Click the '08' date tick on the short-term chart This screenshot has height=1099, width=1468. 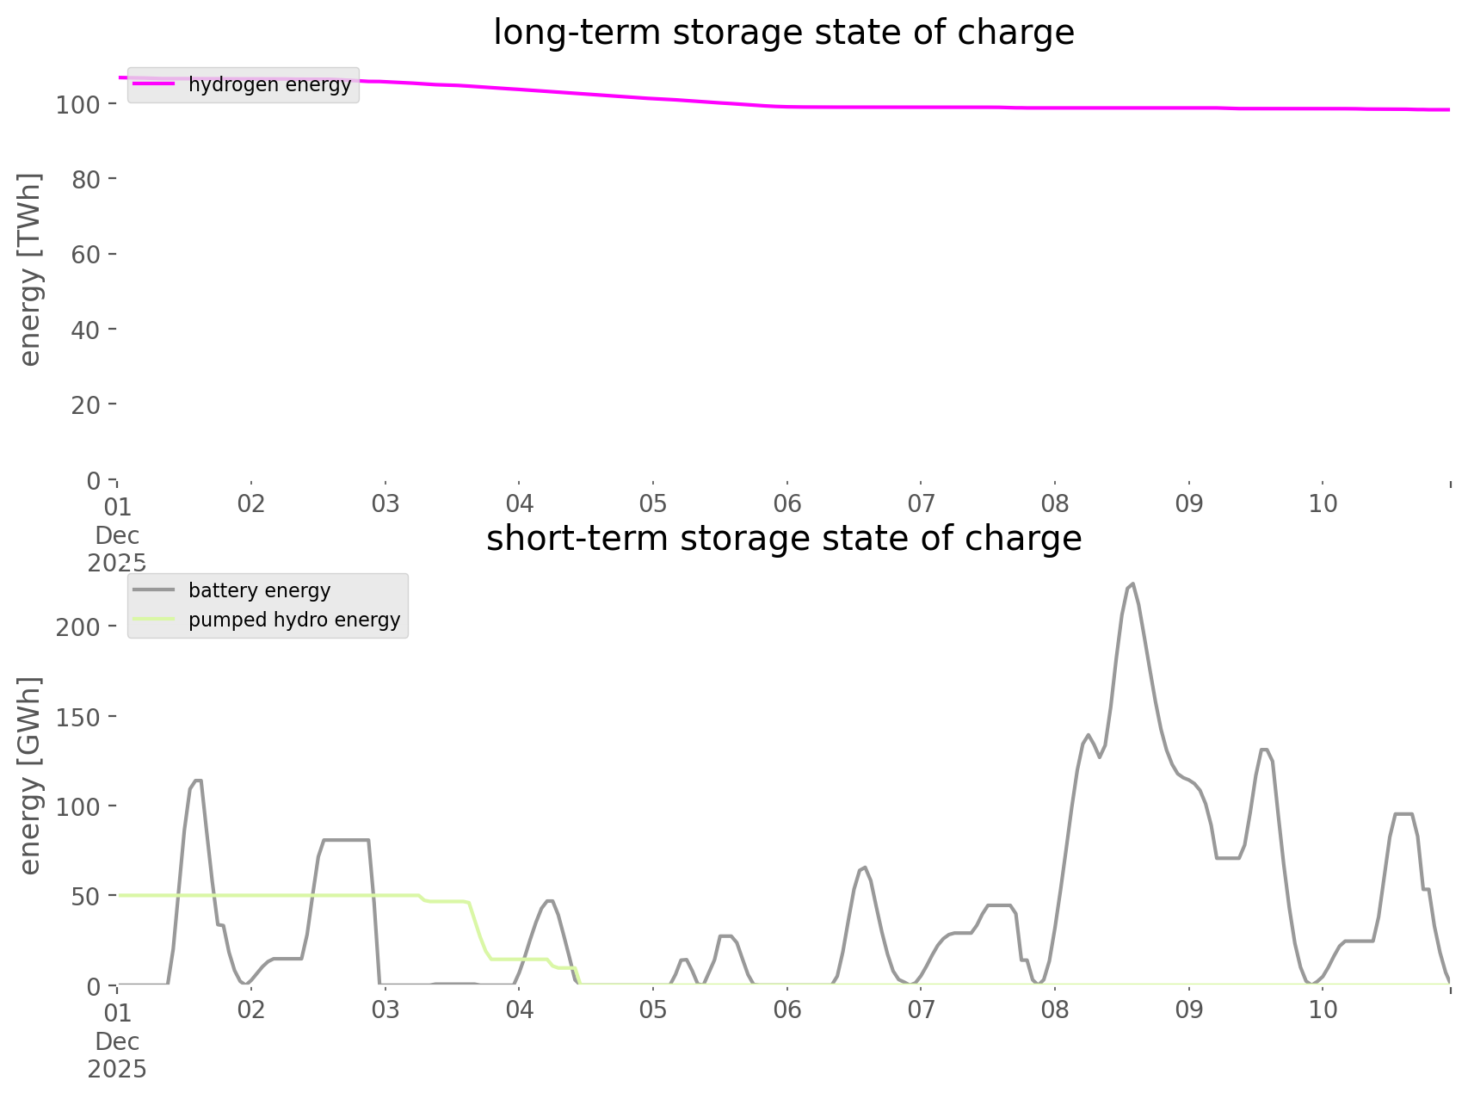[x=1055, y=1009]
